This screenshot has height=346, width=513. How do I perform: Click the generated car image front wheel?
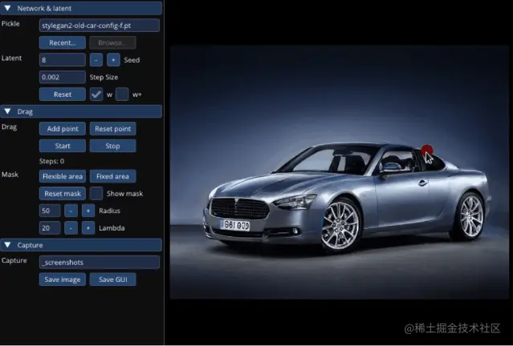340,225
